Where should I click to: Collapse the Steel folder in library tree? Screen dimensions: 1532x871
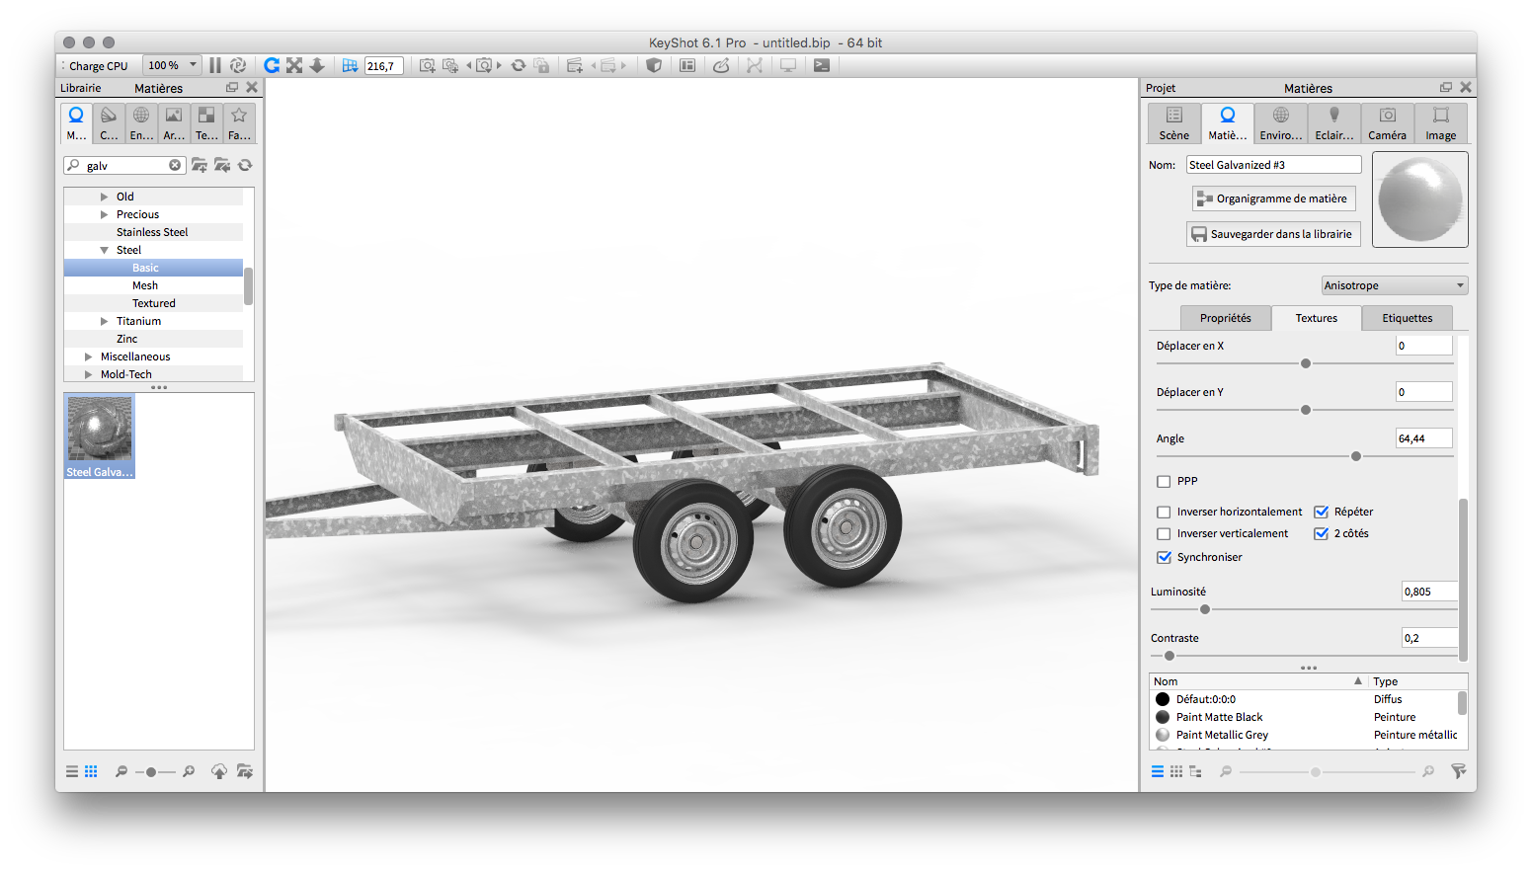tap(105, 250)
